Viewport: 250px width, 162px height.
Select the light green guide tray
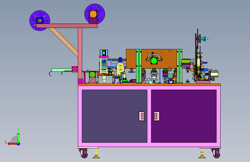[x=61, y=70]
